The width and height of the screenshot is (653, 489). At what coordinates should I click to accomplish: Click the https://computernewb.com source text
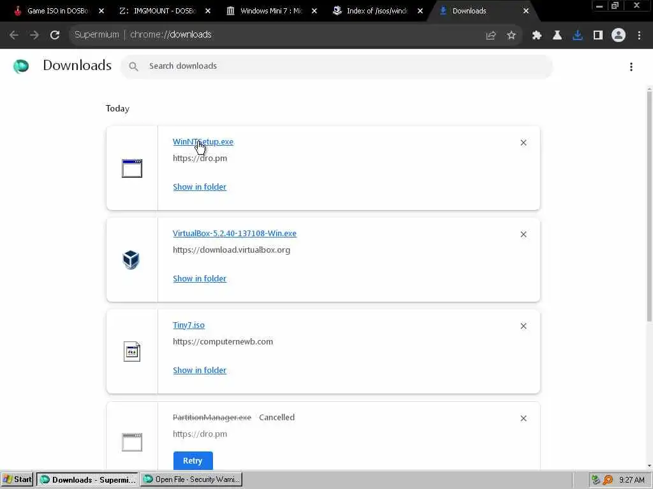tap(223, 342)
